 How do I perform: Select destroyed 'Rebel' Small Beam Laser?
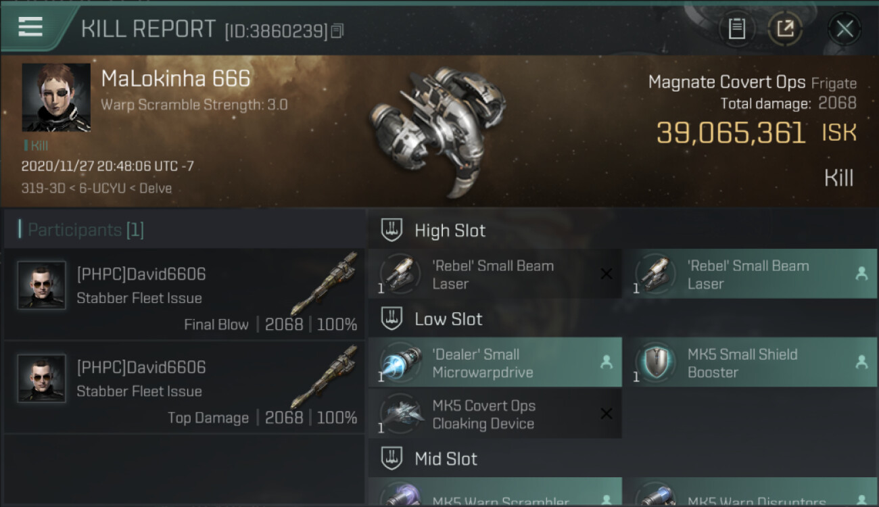pos(495,274)
